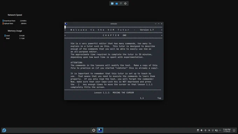Image resolution: width=238 pixels, height=134 pixels.
Task: Open the Fedora application launcher
Action: [4, 130]
